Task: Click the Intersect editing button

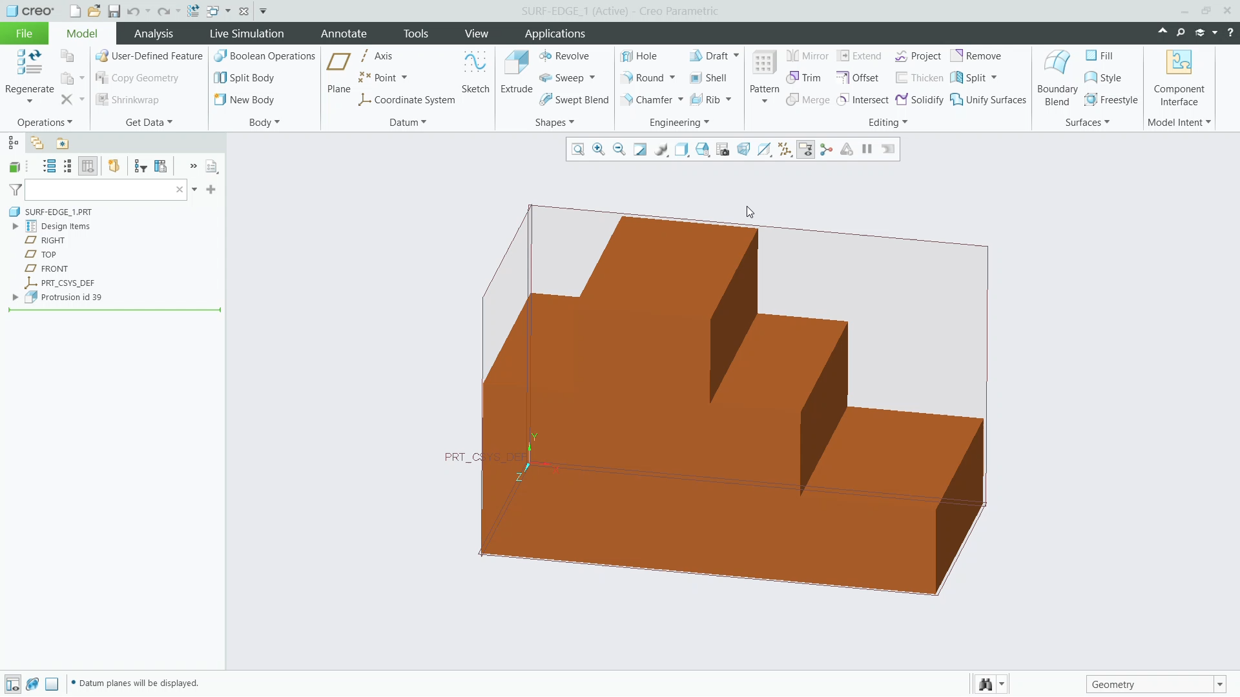Action: pyautogui.click(x=863, y=100)
